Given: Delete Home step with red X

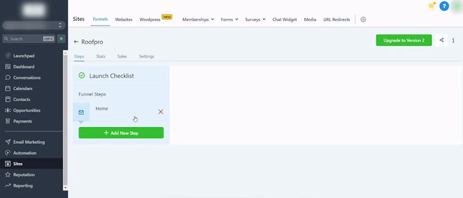Looking at the screenshot, I should [161, 112].
